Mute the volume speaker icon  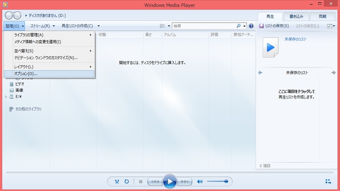[200, 181]
